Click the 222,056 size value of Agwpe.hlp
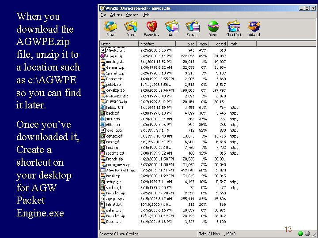The height and width of the screenshot is (238, 318). pyautogui.click(x=188, y=56)
